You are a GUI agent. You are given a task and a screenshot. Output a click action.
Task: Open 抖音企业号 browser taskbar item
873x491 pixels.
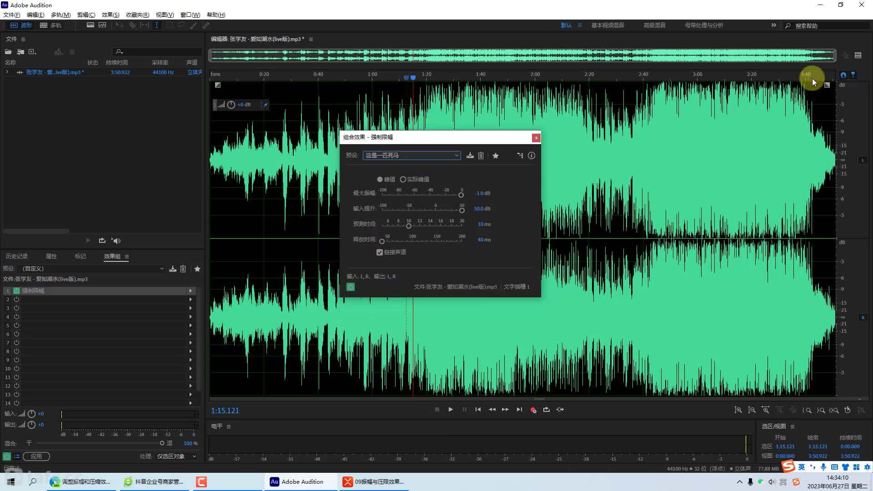[155, 482]
